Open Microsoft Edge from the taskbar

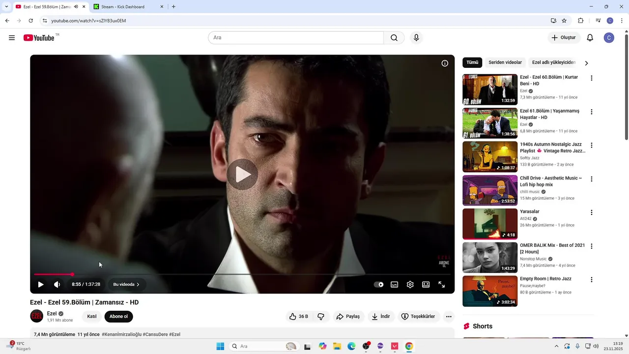pyautogui.click(x=351, y=346)
